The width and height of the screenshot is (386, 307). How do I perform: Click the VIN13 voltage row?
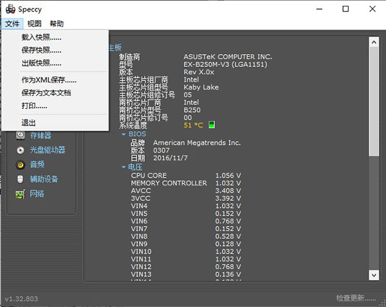coord(186,274)
